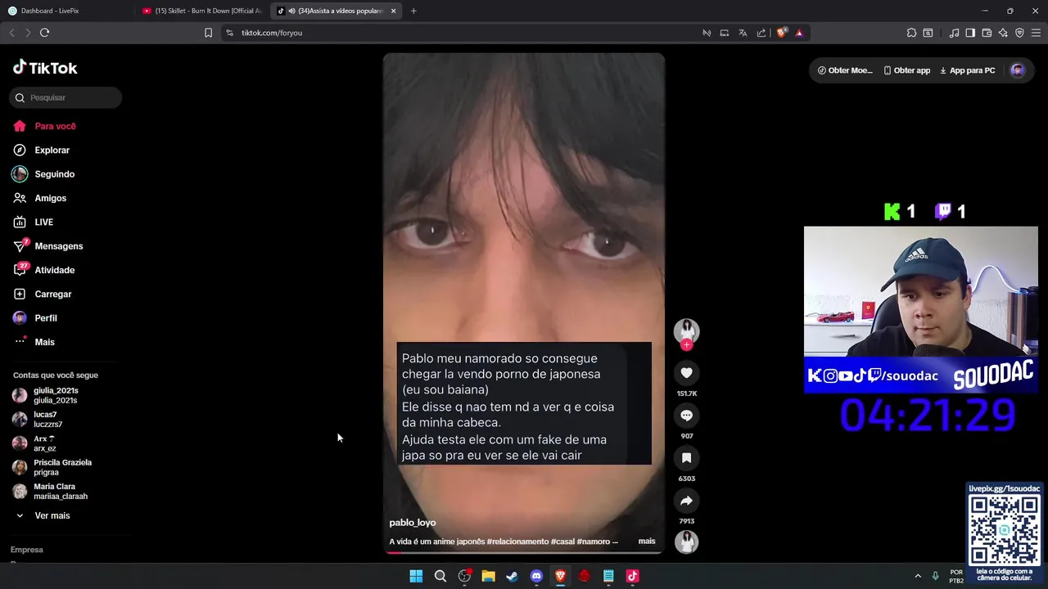Open Brave VPN shield icon

coord(1019,33)
